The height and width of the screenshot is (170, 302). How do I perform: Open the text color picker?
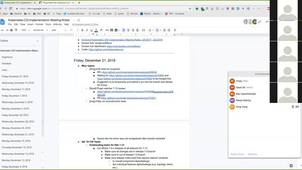(96, 30)
